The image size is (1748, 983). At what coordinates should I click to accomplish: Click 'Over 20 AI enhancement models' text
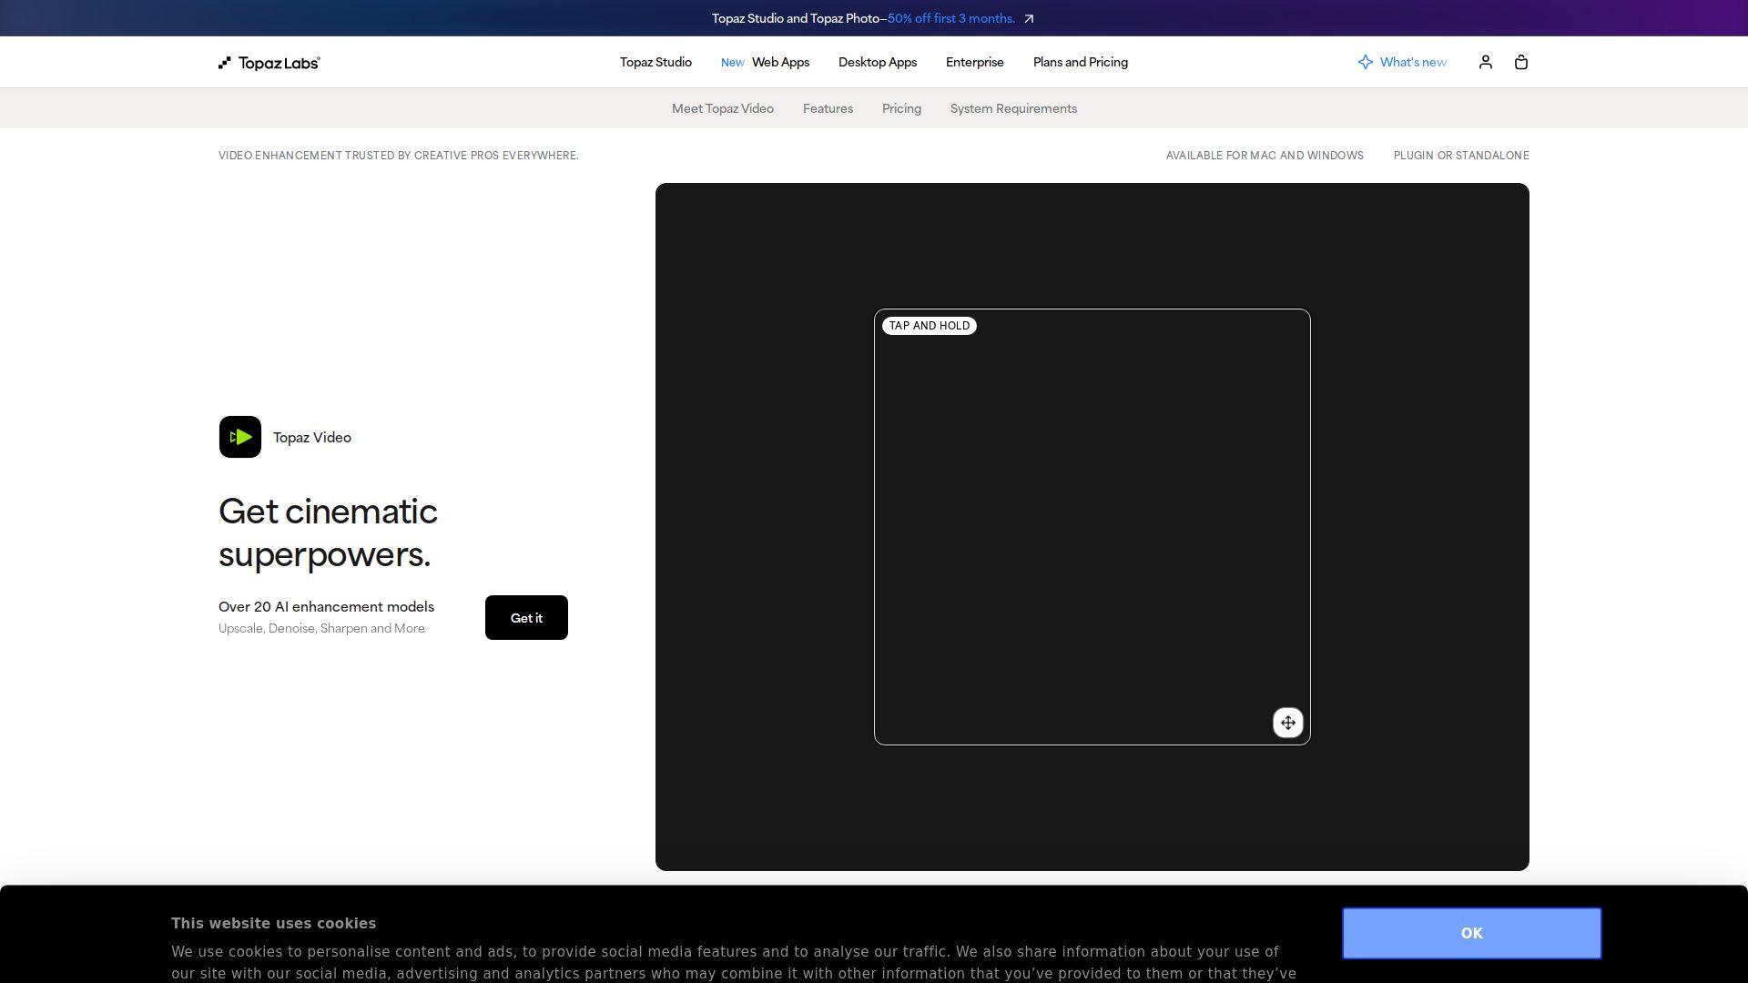(326, 607)
